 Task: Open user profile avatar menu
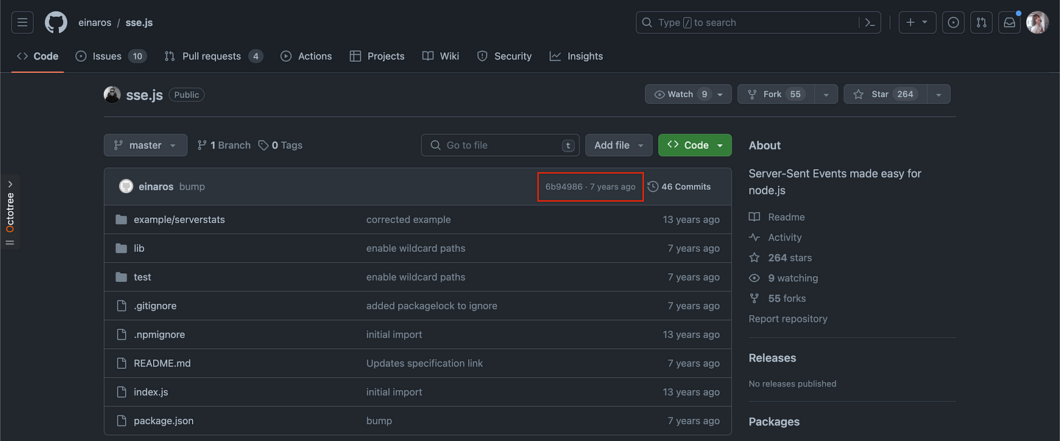pos(1037,23)
